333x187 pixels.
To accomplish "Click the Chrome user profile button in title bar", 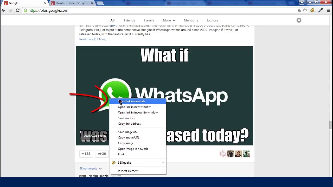I will point(302,2).
